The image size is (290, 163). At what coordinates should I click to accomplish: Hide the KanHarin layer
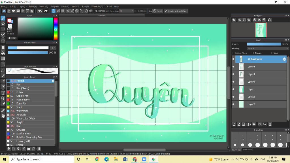[233, 59]
